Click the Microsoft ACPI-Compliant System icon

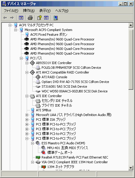(x=21, y=30)
